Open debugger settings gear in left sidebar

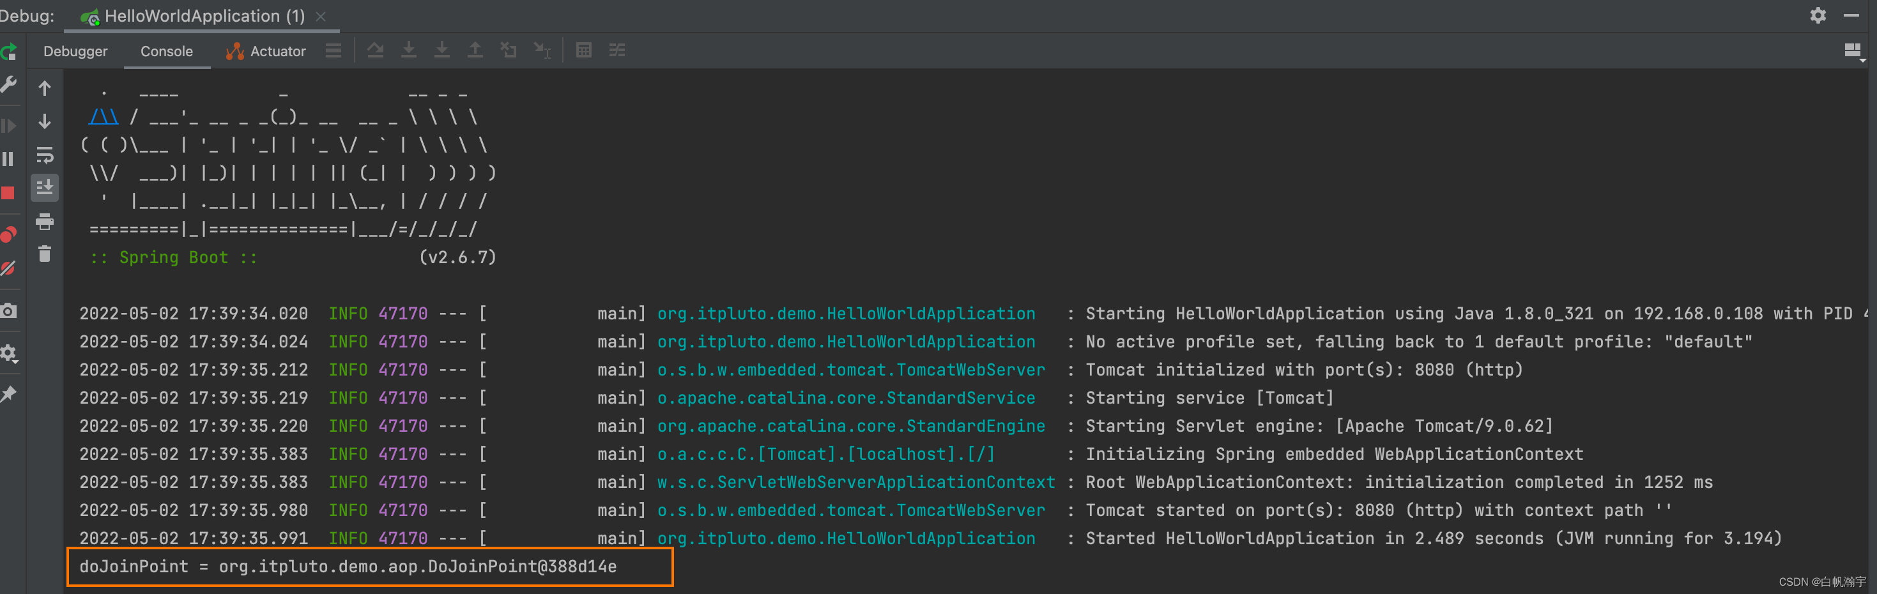coord(9,353)
